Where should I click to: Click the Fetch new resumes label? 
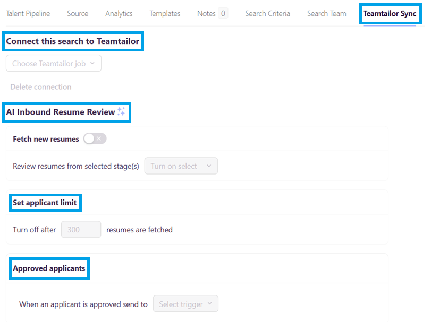(46, 139)
